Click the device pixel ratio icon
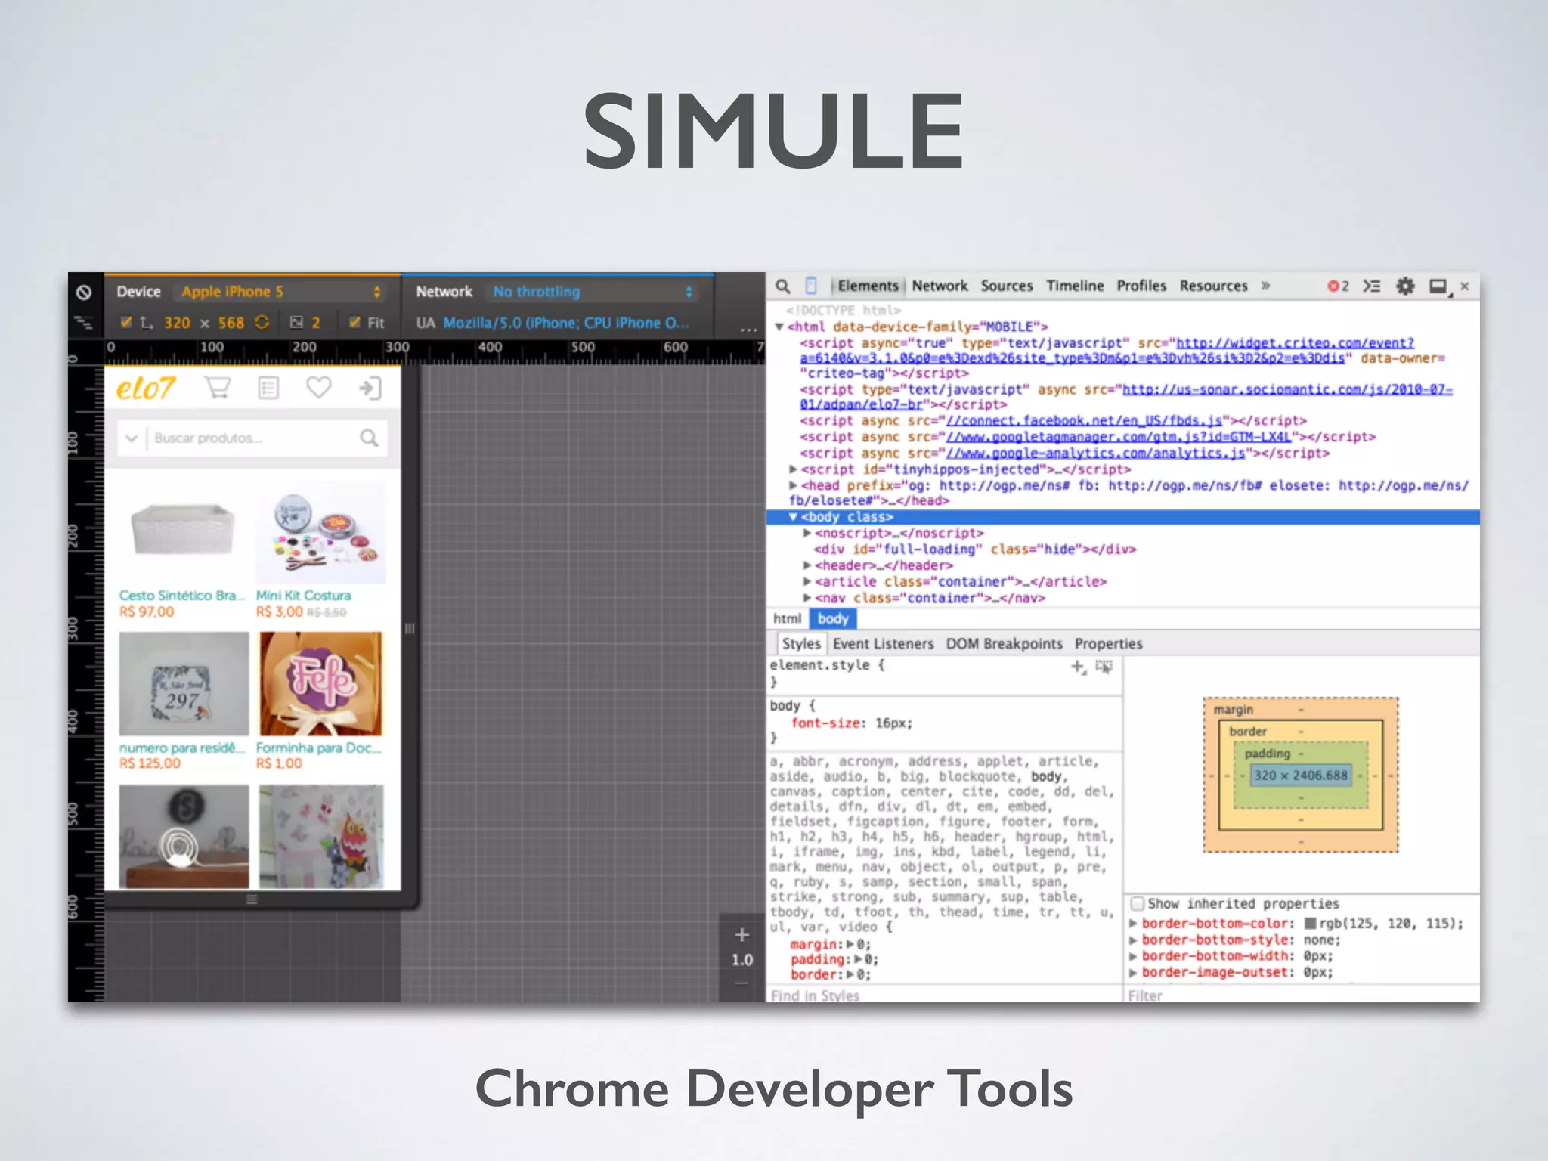The height and width of the screenshot is (1161, 1548). [x=297, y=323]
